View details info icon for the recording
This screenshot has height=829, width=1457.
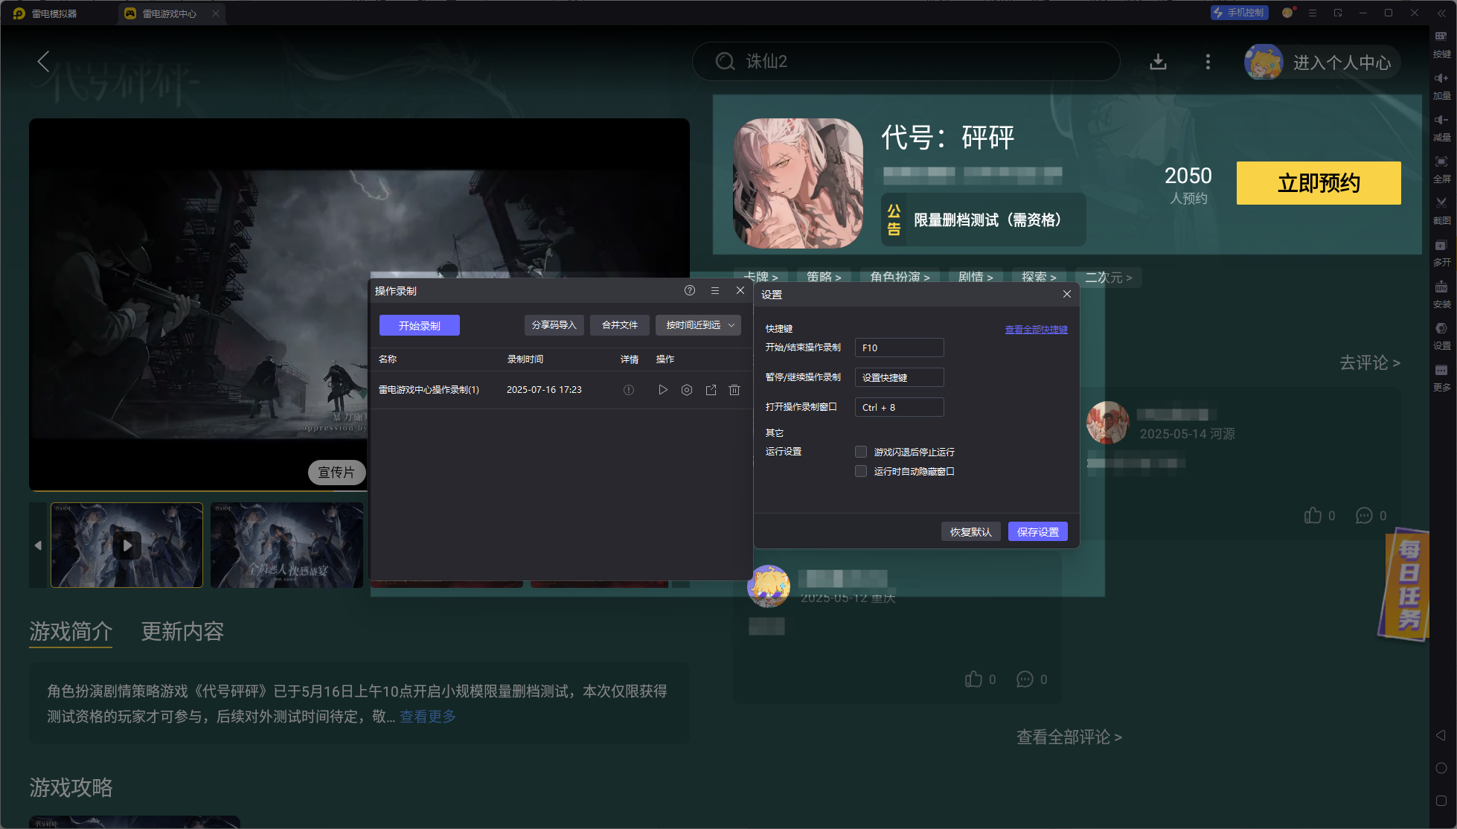pos(629,390)
